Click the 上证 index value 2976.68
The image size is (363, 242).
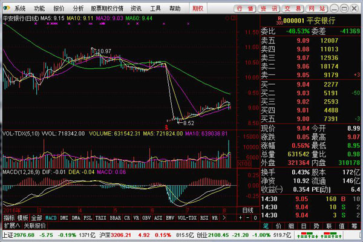24,235
